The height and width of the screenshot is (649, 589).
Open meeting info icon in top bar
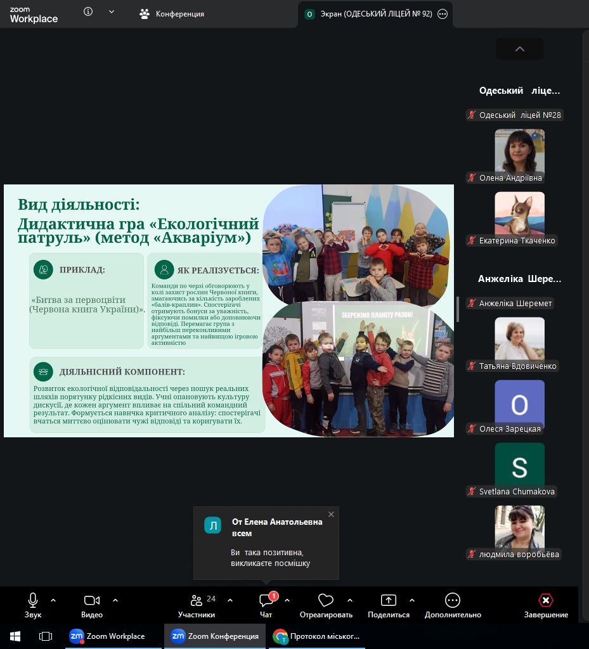[x=87, y=12]
